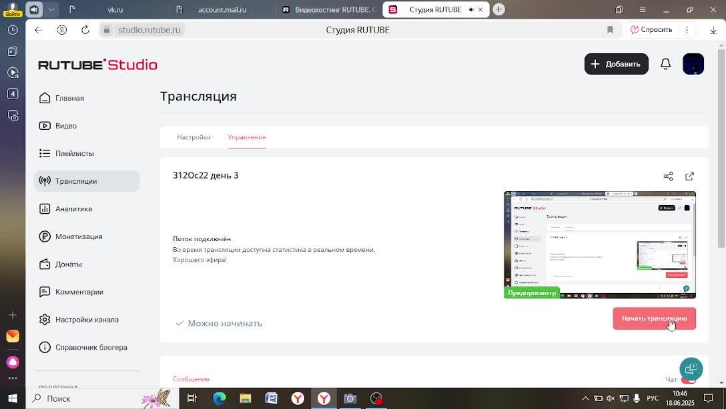The height and width of the screenshot is (409, 726).
Task: Open the three-dot menu next to Спросить
Action: point(687,30)
